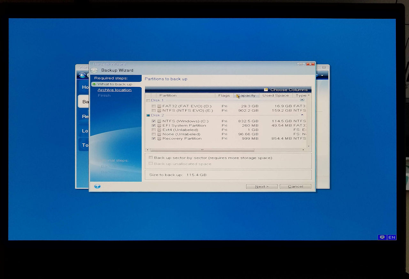Click the vertical scrollbar up arrow

pos(309,95)
